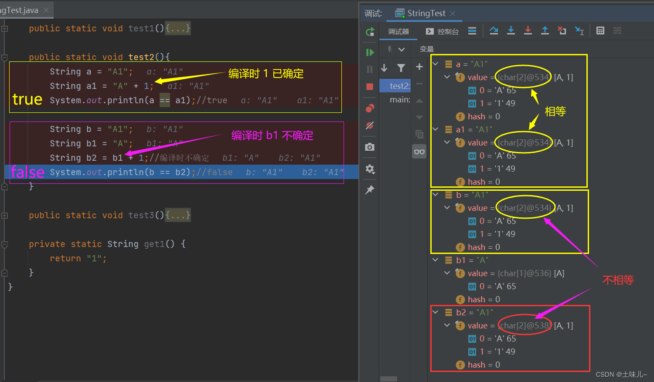Click the New Watch plus icon
The height and width of the screenshot is (382, 654).
tap(419, 67)
